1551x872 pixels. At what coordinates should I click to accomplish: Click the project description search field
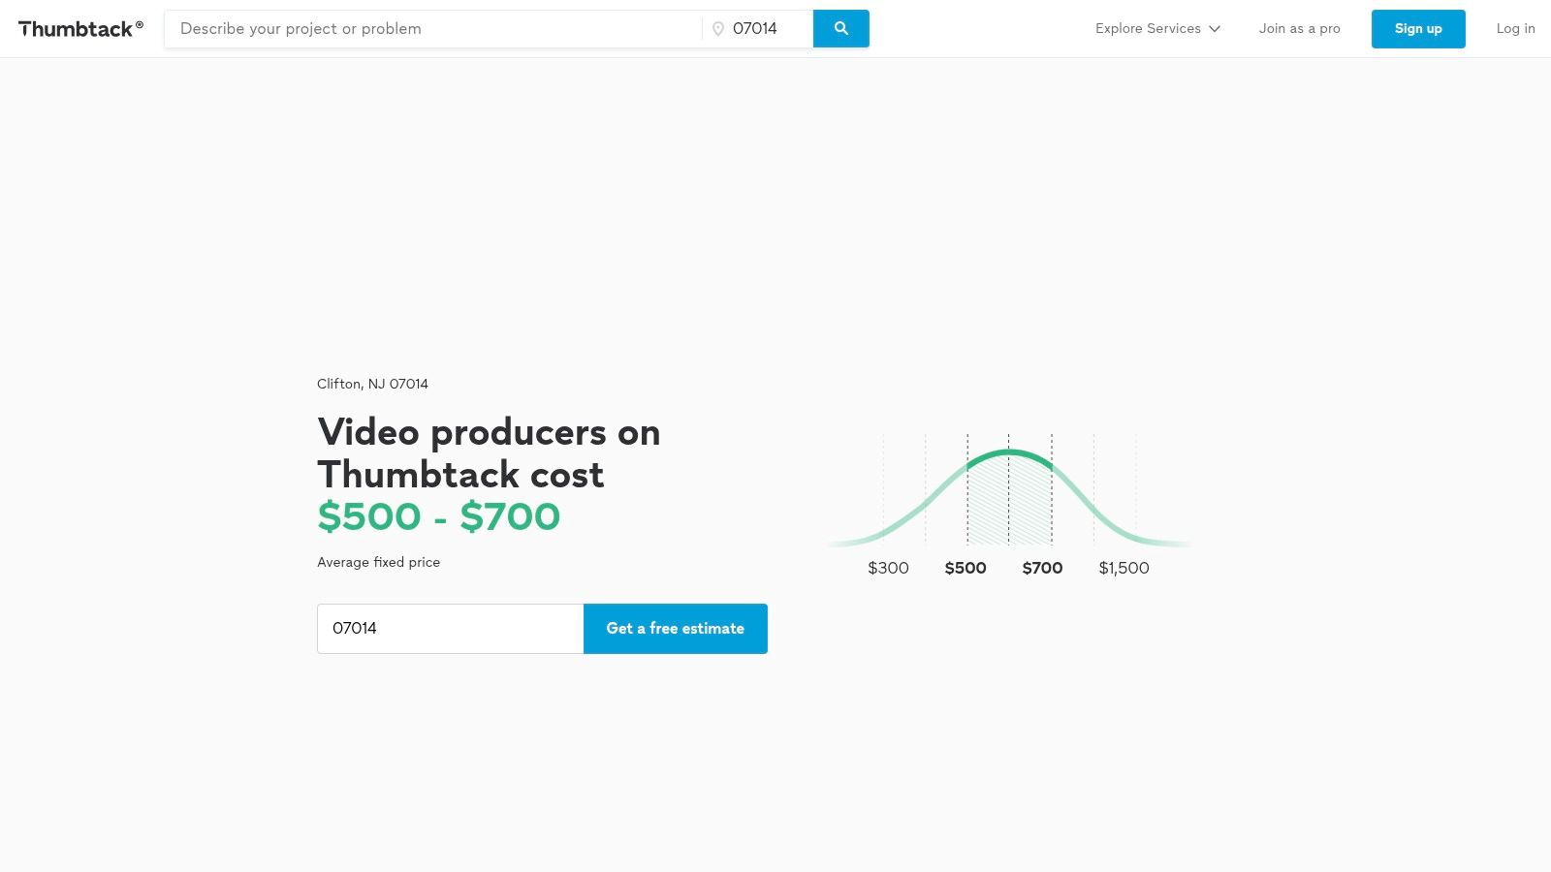pos(427,28)
